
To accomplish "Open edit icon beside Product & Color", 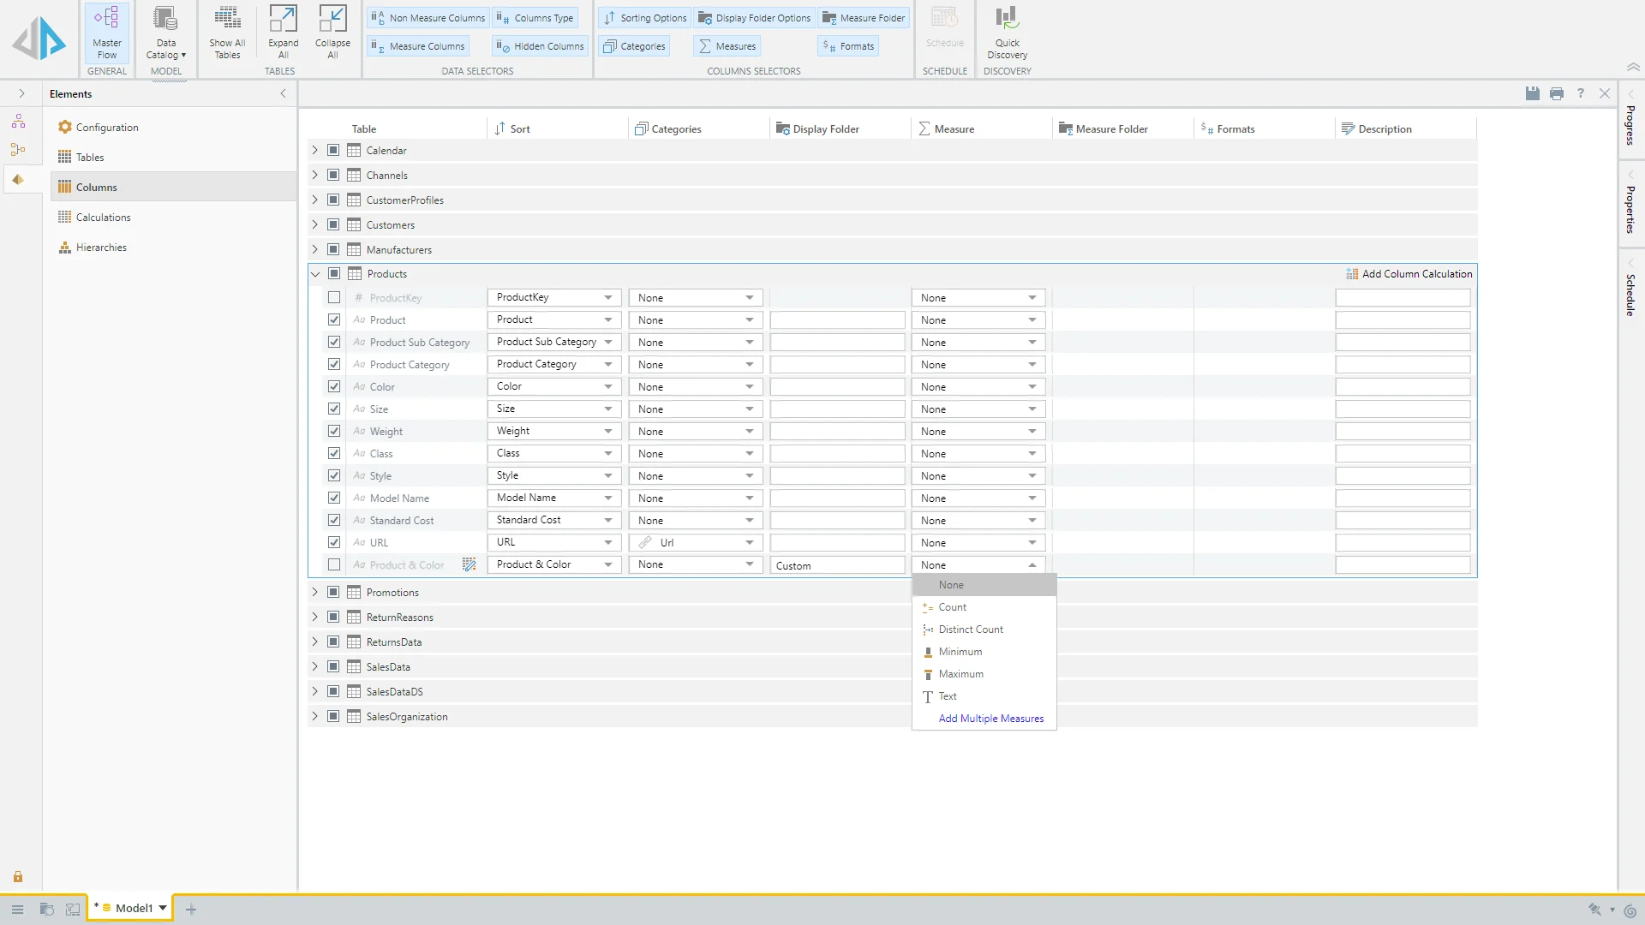I will [x=469, y=564].
